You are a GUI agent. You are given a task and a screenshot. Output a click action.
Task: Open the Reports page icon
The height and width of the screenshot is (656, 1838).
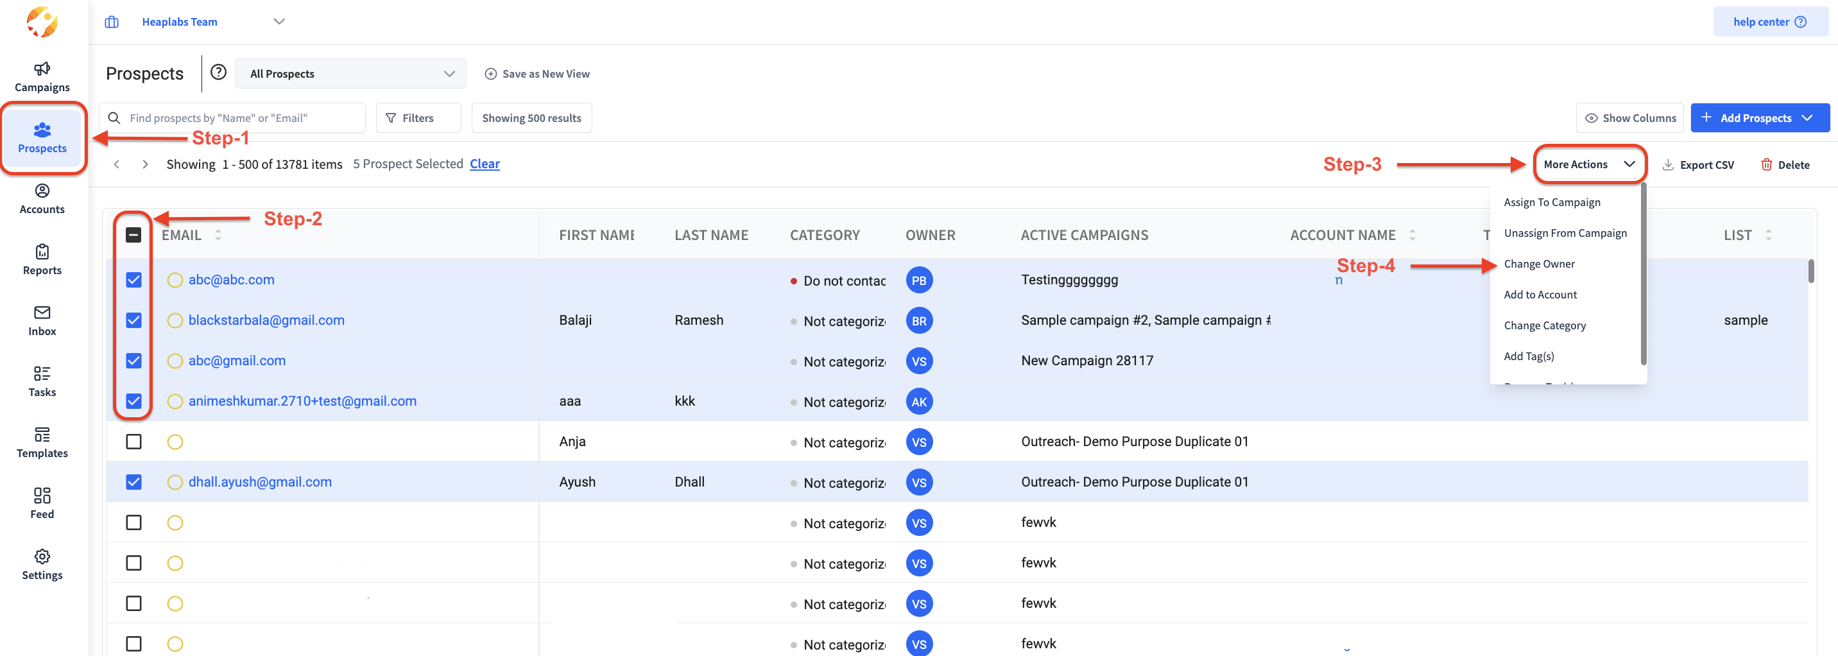[x=42, y=252]
